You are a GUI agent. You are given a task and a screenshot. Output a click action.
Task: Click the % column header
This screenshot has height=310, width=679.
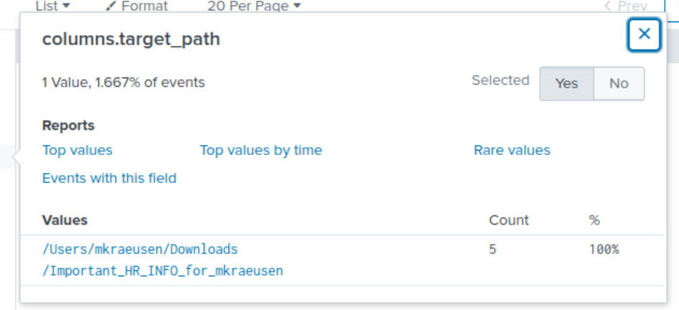594,220
